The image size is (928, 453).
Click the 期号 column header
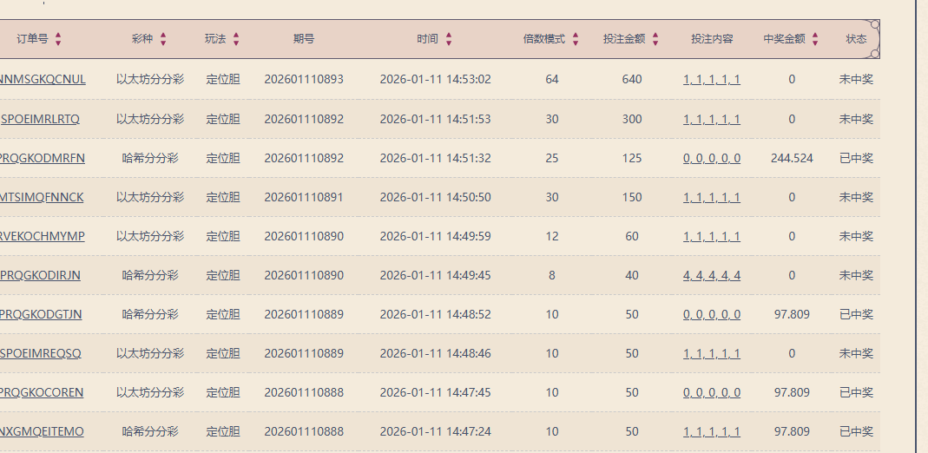click(304, 39)
